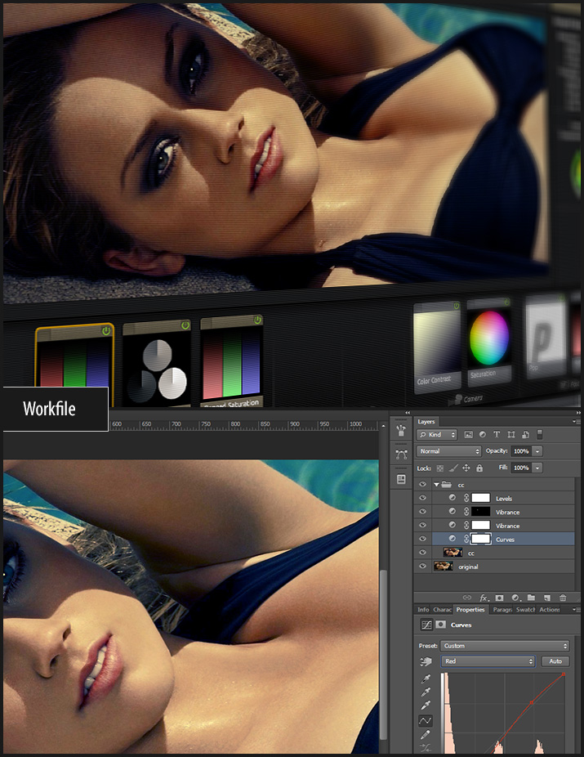The image size is (584, 757).
Task: Open the Actions panel tab
Action: 549,610
